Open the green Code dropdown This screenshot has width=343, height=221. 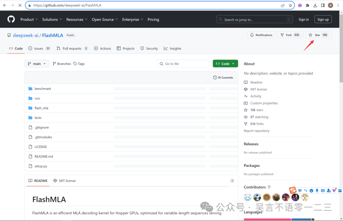pyautogui.click(x=225, y=63)
